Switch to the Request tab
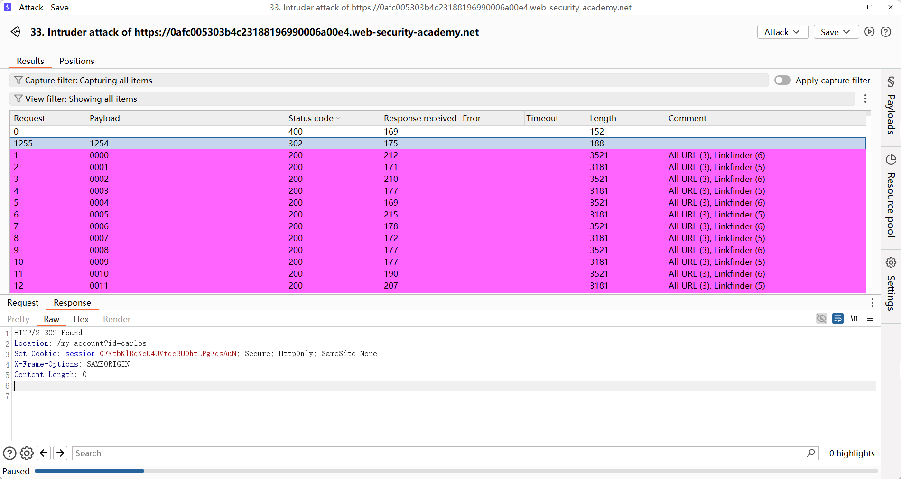The image size is (901, 479). pos(23,303)
